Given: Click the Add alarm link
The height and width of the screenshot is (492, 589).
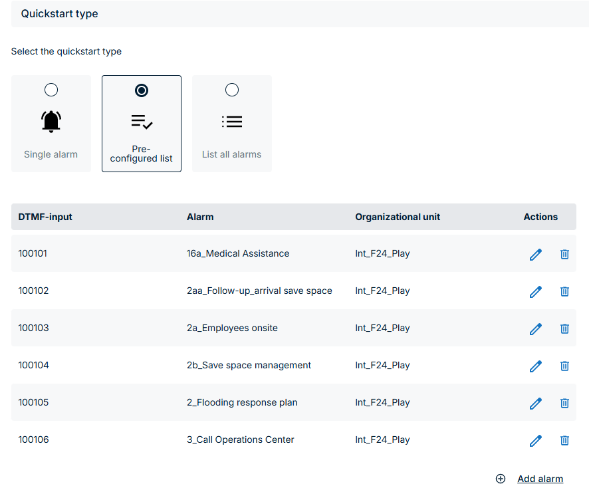Looking at the screenshot, I should point(540,479).
